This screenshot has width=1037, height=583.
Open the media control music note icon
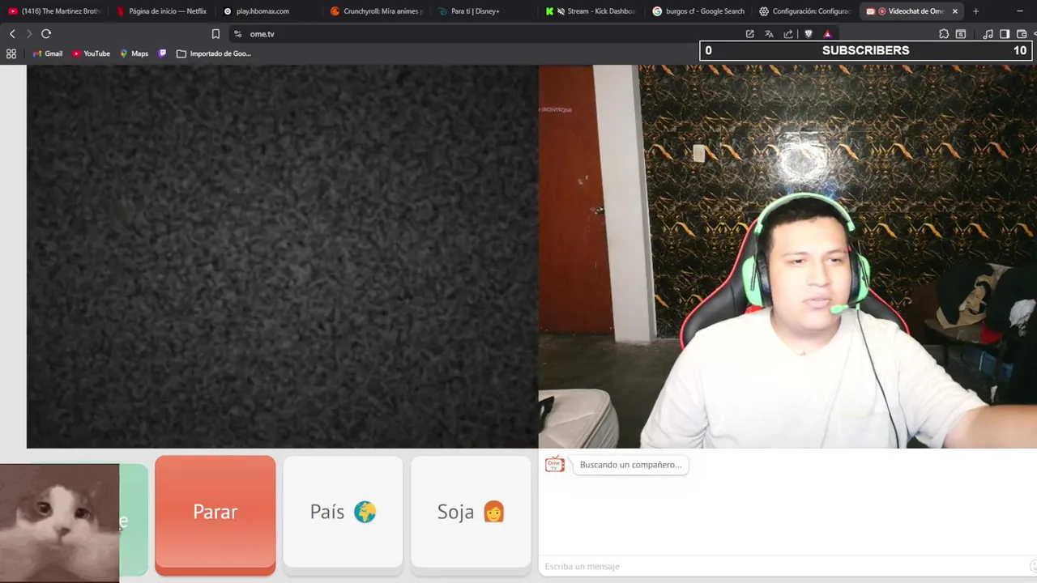point(988,34)
